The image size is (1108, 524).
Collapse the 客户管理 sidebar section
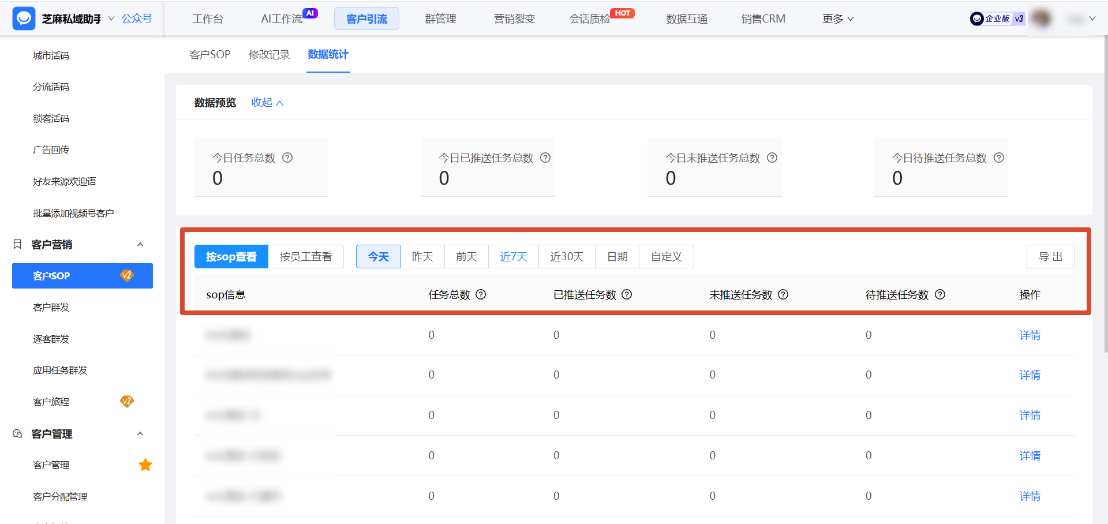click(140, 433)
